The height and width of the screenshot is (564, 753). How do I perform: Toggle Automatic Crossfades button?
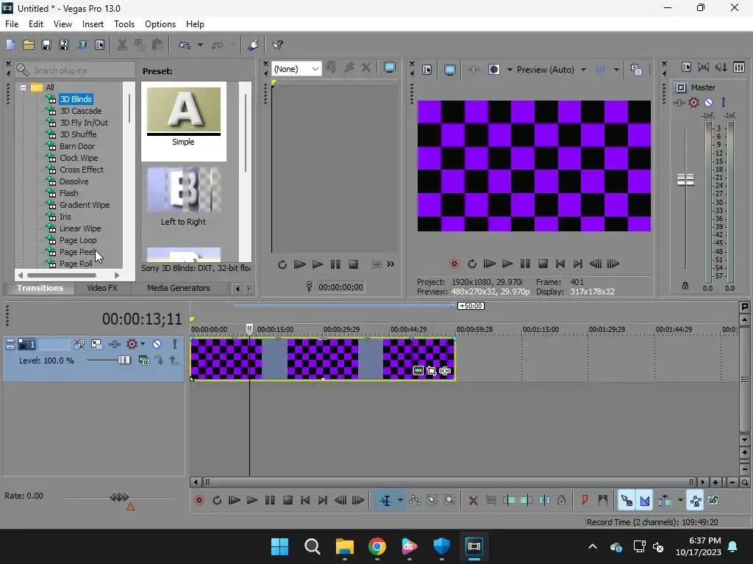click(x=644, y=500)
